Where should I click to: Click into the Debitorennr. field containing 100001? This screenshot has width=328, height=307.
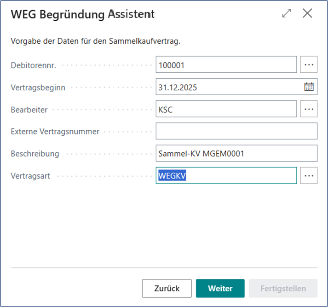click(226, 65)
